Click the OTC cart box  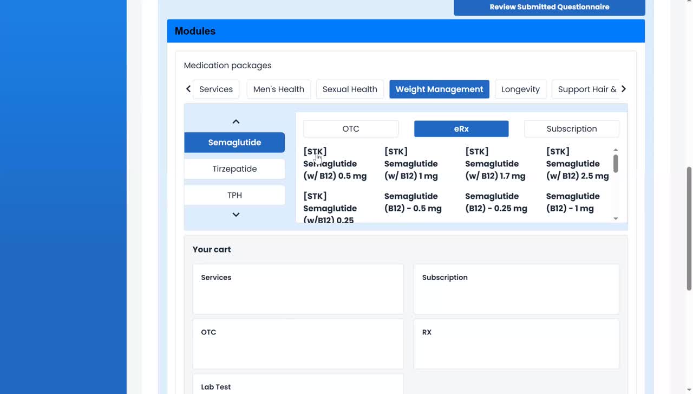point(298,344)
